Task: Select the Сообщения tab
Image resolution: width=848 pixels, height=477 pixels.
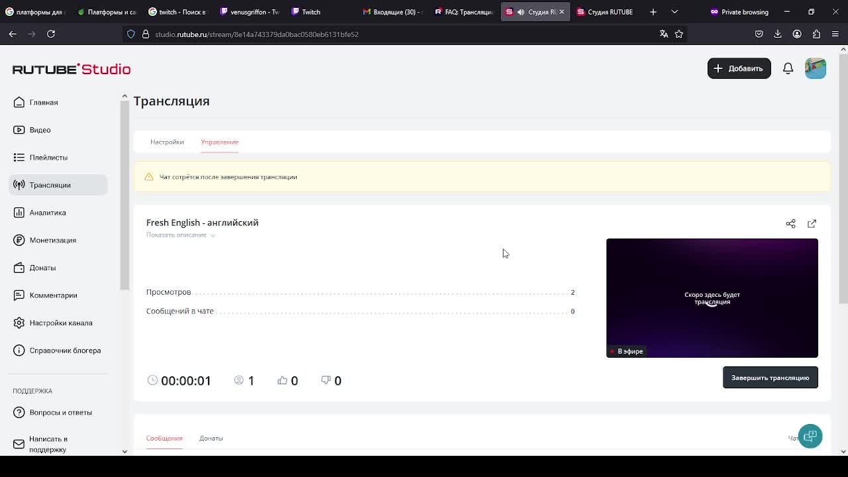Action: 164,438
